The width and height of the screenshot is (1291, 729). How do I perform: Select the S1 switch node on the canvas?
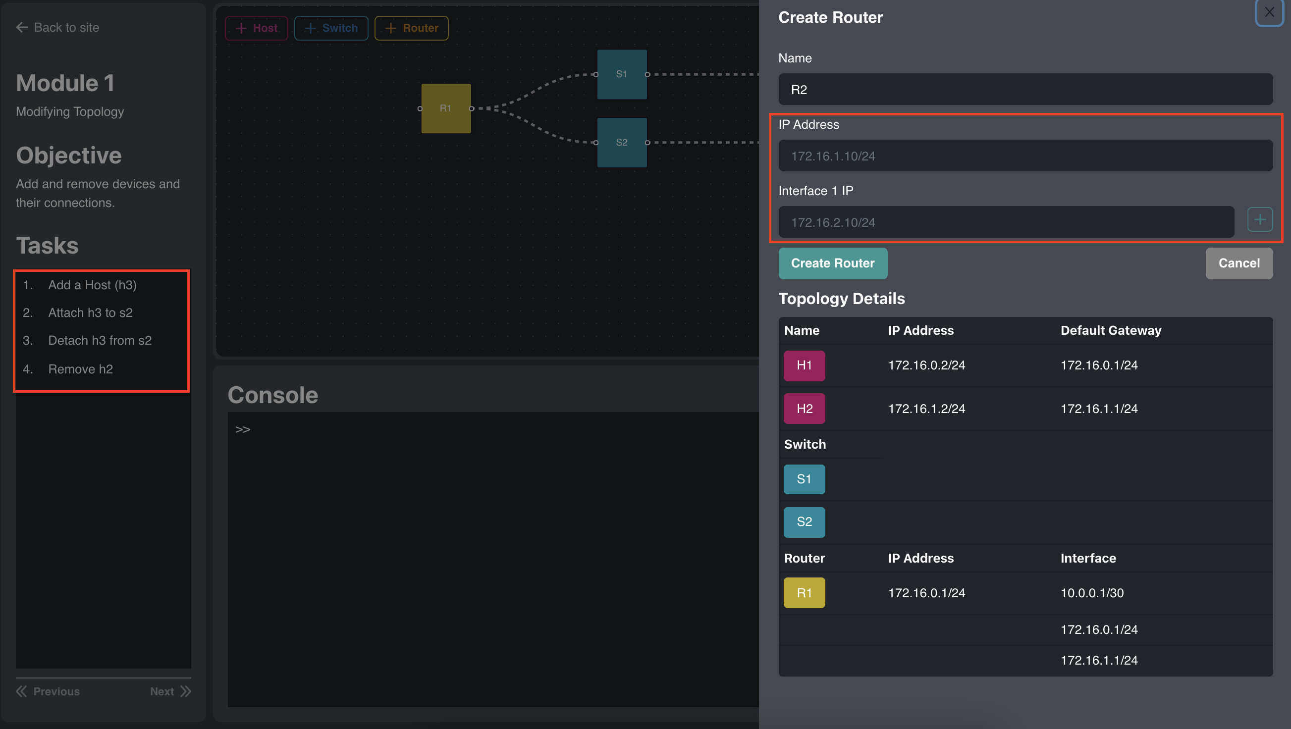(621, 74)
